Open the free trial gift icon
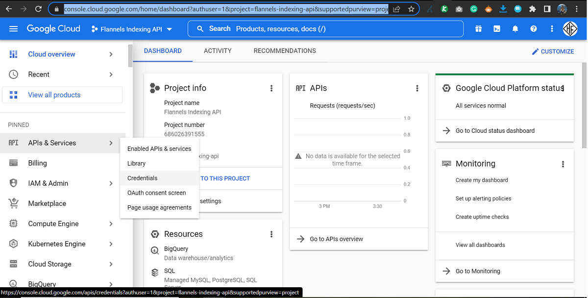This screenshot has height=298, width=588. click(x=478, y=29)
